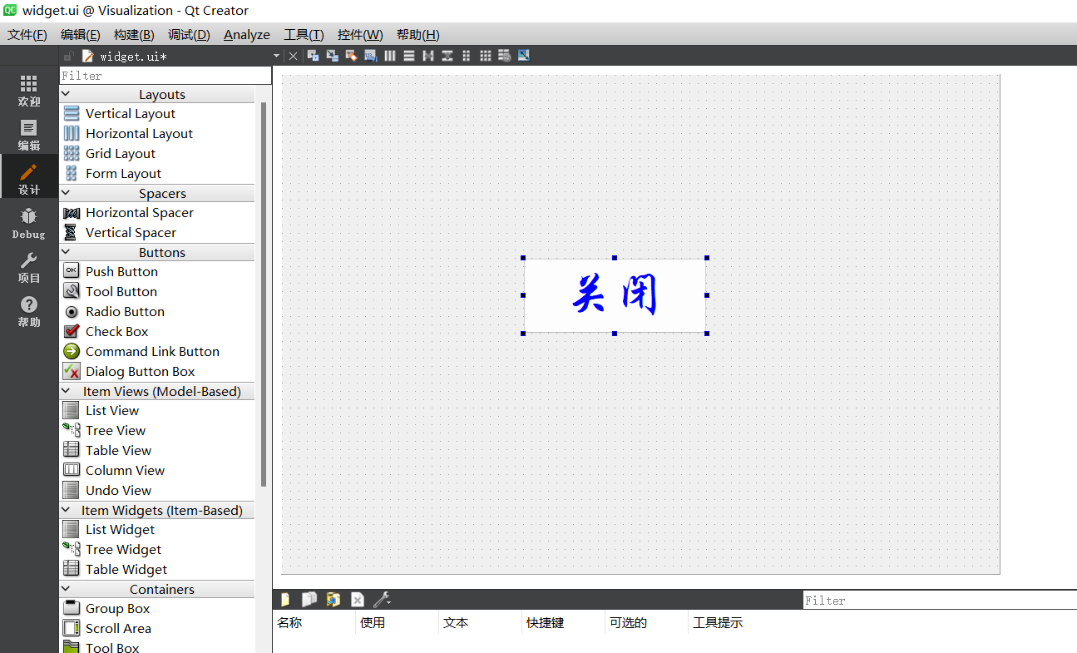Focus the widget box Filter field
The width and height of the screenshot is (1077, 653).
tap(166, 76)
